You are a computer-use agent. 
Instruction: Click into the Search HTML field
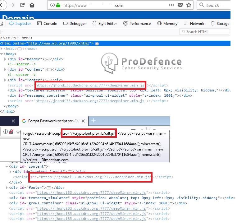tap(204, 32)
